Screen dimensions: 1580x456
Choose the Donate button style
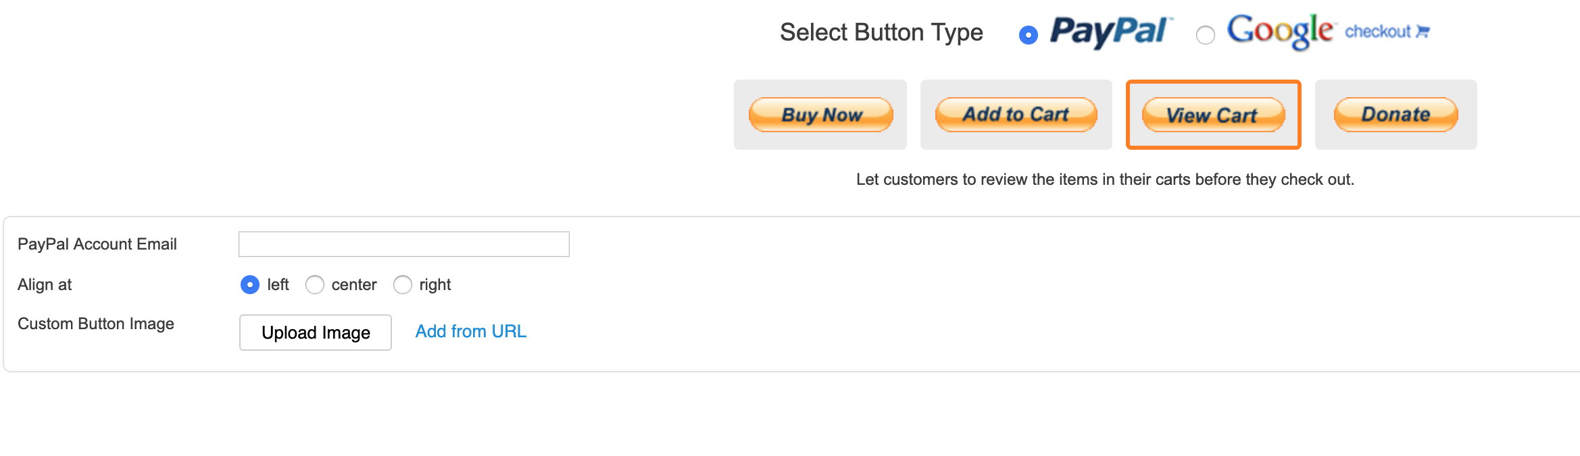pyautogui.click(x=1396, y=115)
